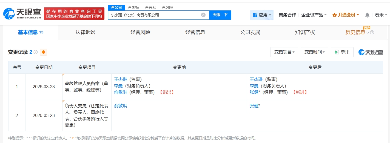Click orange bell alert next to 变更记录
The image size is (390, 143).
[x=43, y=52]
